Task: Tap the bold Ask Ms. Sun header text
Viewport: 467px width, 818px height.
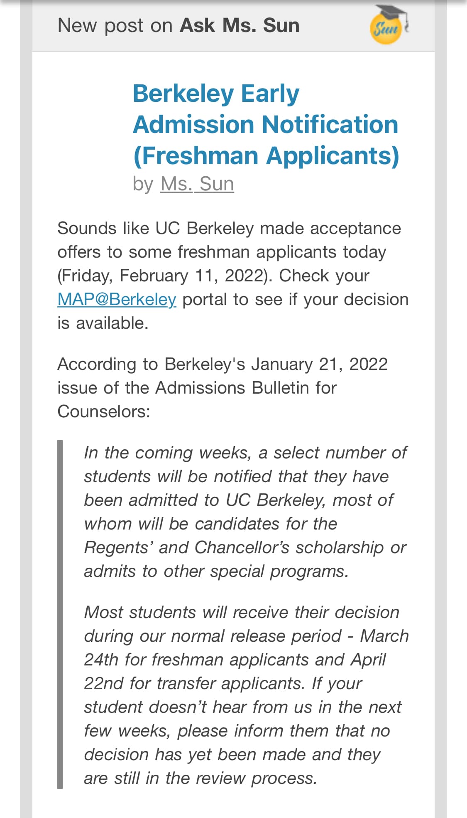Action: click(240, 25)
